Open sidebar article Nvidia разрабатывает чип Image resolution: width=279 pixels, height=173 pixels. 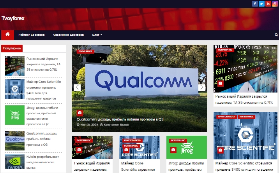click(x=42, y=162)
